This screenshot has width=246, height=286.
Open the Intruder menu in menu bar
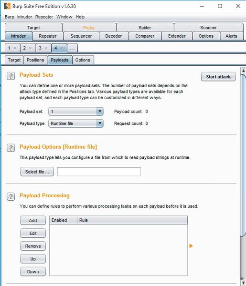(24, 17)
